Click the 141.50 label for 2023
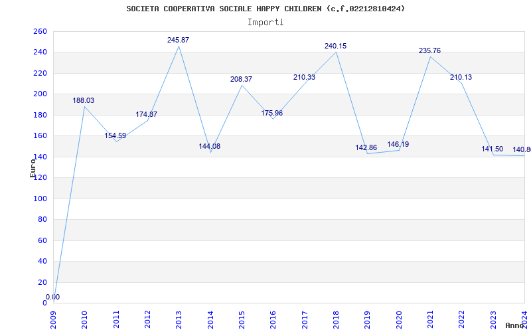The height and width of the screenshot is (332, 531). click(493, 149)
